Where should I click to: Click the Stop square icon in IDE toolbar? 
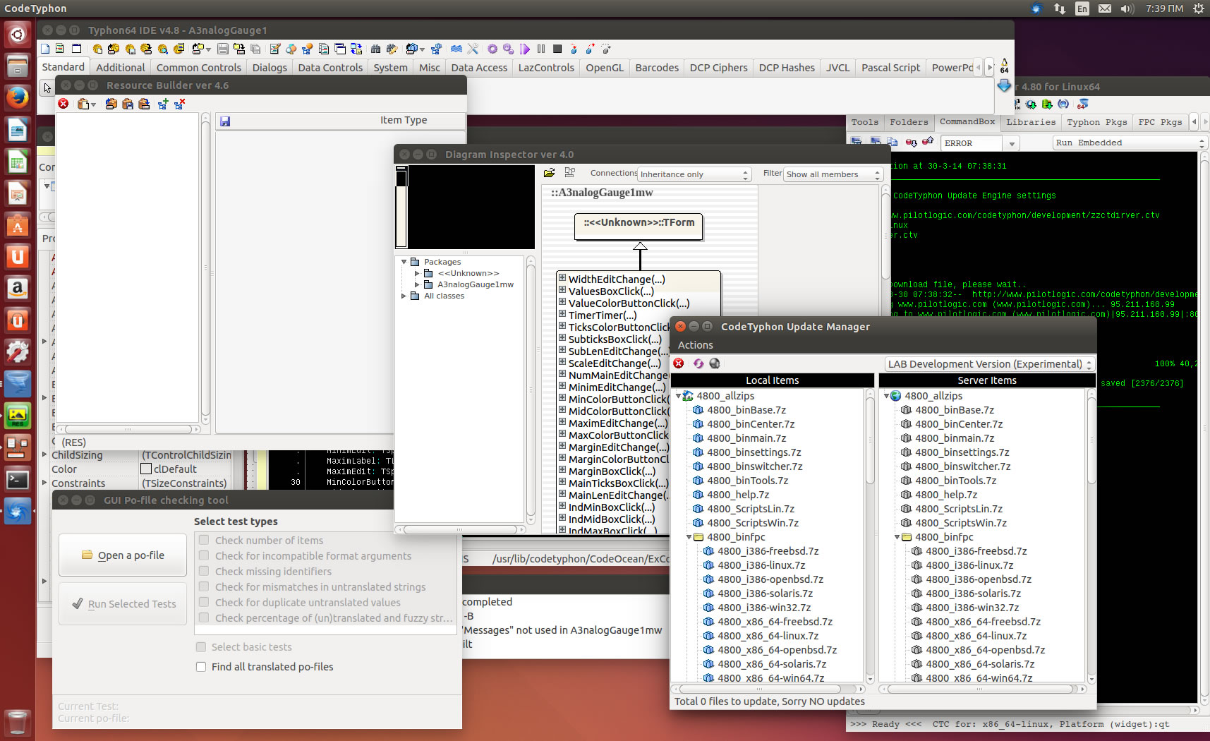[557, 49]
